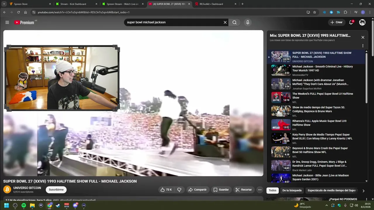Click the YouTube search input field
Viewport: 374px width, 210px height.
pyautogui.click(x=174, y=22)
